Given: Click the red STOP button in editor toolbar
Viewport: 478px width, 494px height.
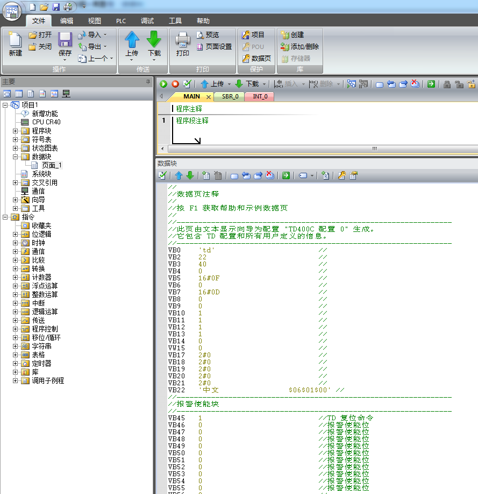Looking at the screenshot, I should (175, 84).
